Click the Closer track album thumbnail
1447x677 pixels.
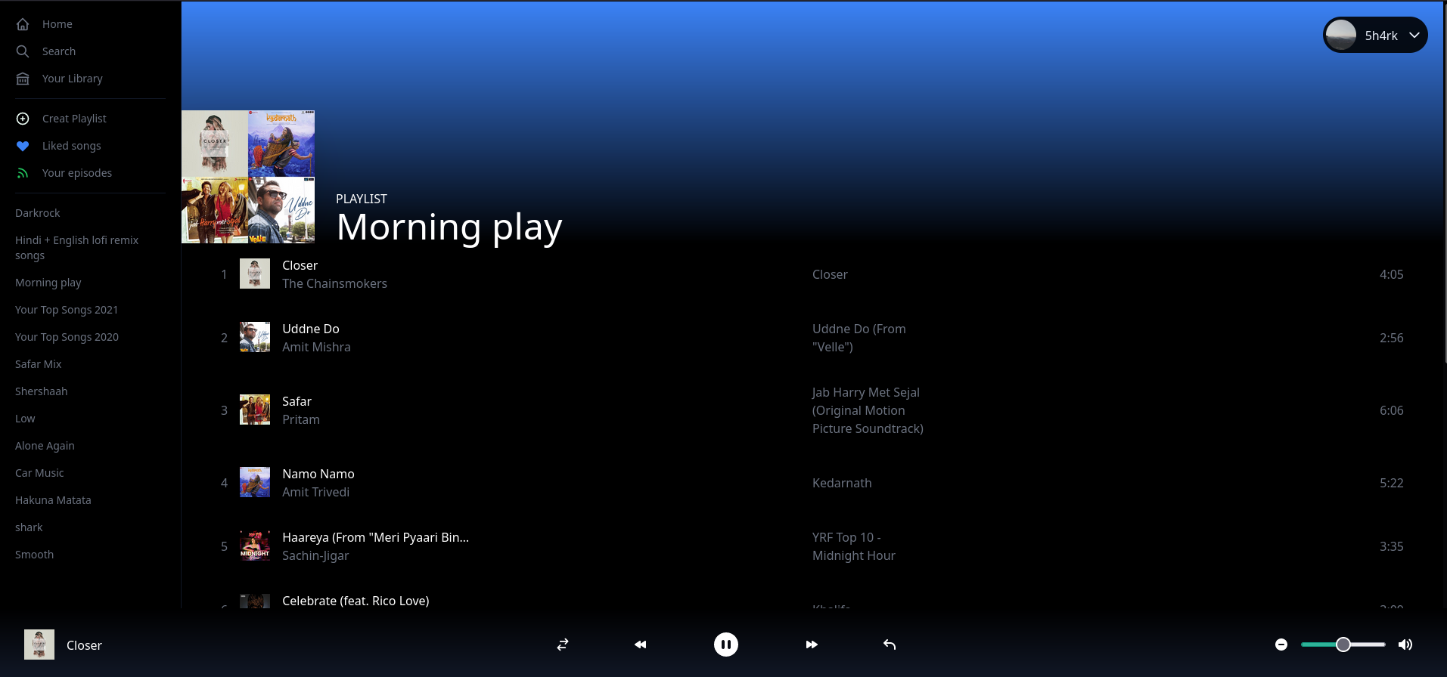(x=255, y=274)
